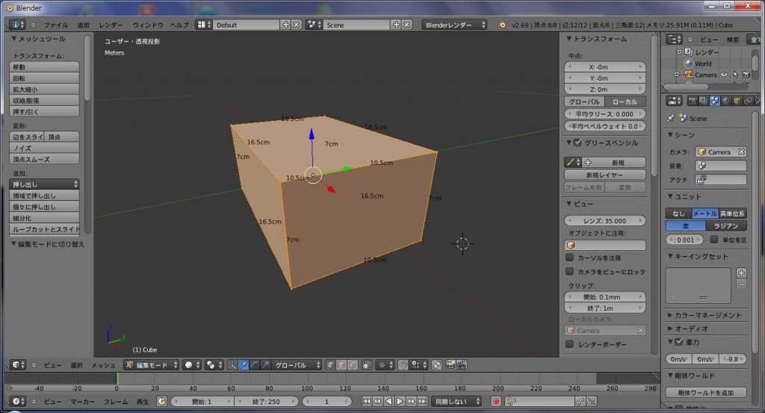Viewport: 765px width, 413px height.
Task: Click the render properties tab icon
Action: tap(693, 100)
